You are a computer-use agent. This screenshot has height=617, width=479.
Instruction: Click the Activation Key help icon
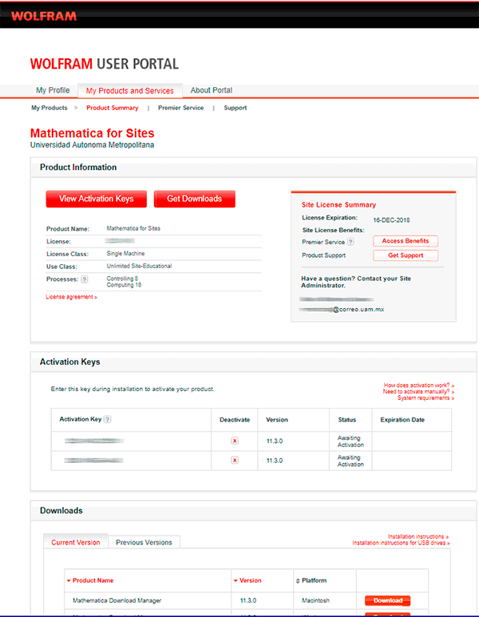(107, 419)
